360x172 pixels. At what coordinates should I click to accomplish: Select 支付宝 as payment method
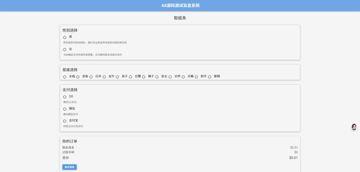65,121
